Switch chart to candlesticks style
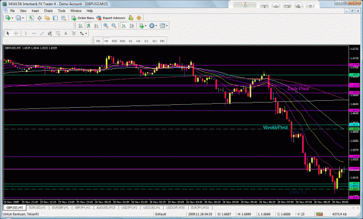 (x=88, y=26)
